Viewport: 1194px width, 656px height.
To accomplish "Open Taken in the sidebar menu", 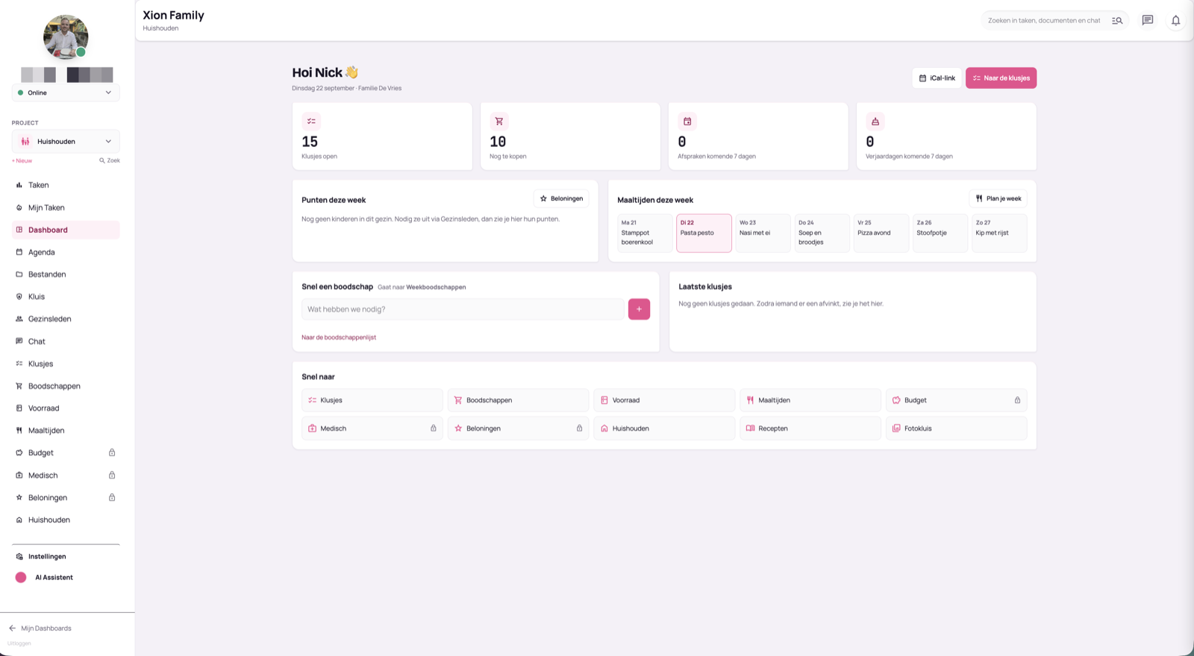I will click(x=66, y=185).
